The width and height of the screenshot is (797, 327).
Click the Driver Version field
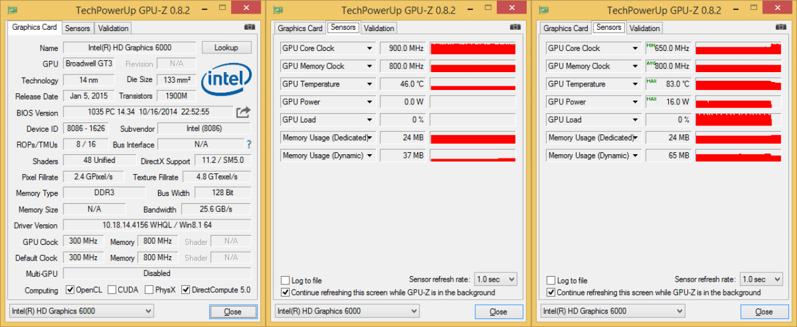point(157,225)
